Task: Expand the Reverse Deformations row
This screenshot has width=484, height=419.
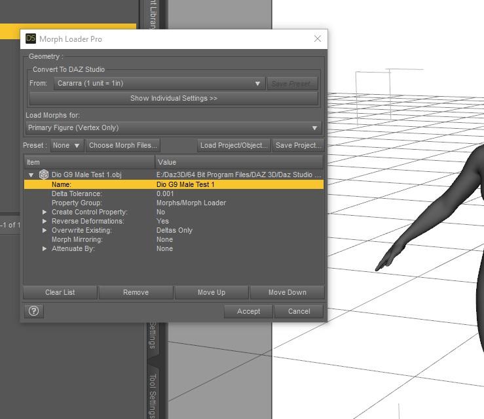Action: click(45, 221)
